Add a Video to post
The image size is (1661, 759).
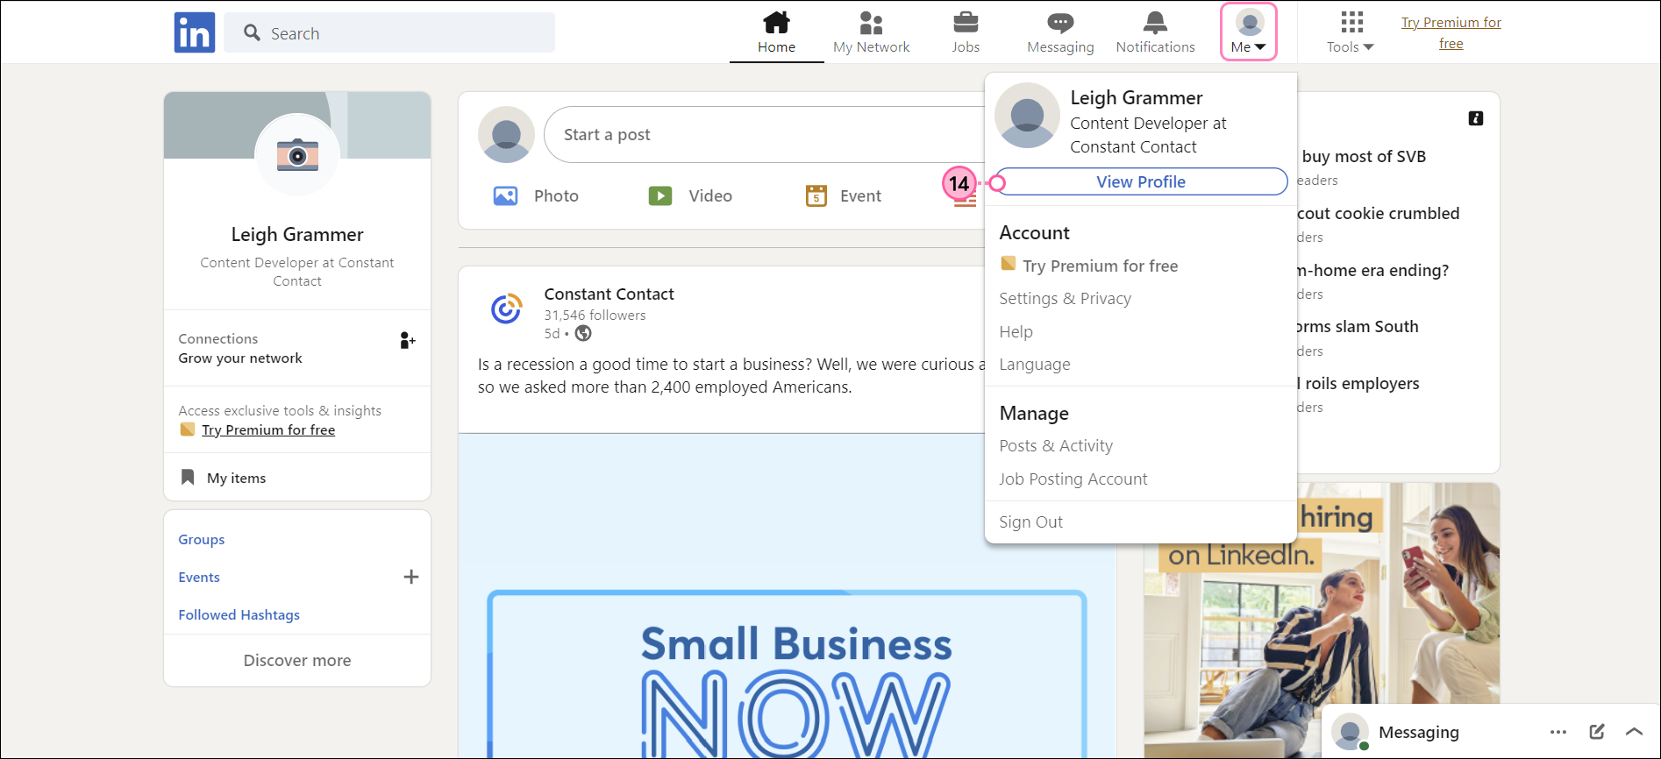pos(690,196)
